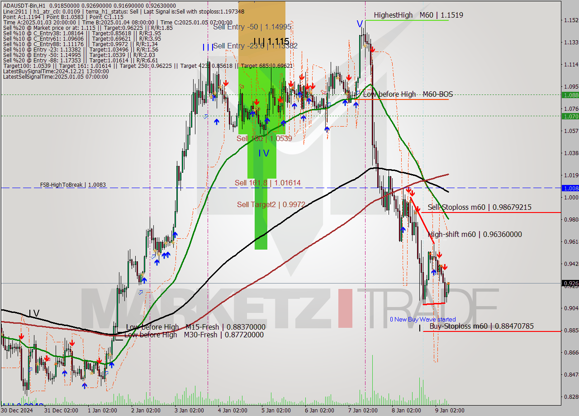Select the blue 'V' wave label at the peak
The width and height of the screenshot is (579, 416).
click(x=360, y=24)
